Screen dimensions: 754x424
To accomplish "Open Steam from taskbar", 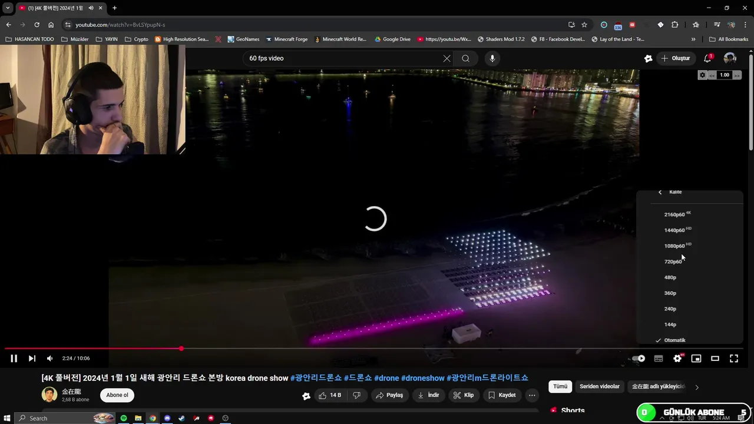I will point(181,418).
